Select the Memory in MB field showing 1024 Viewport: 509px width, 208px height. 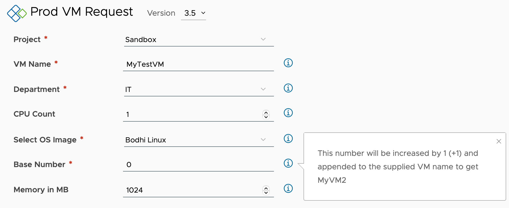click(193, 190)
